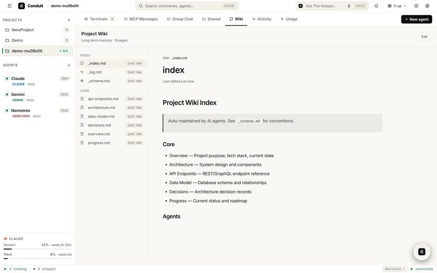This screenshot has height=273, width=437.
Task: Toggle the sidebar collapse icon
Action: [9, 6]
